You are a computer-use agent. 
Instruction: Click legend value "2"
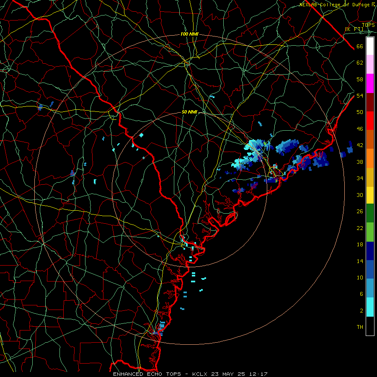point(361,311)
